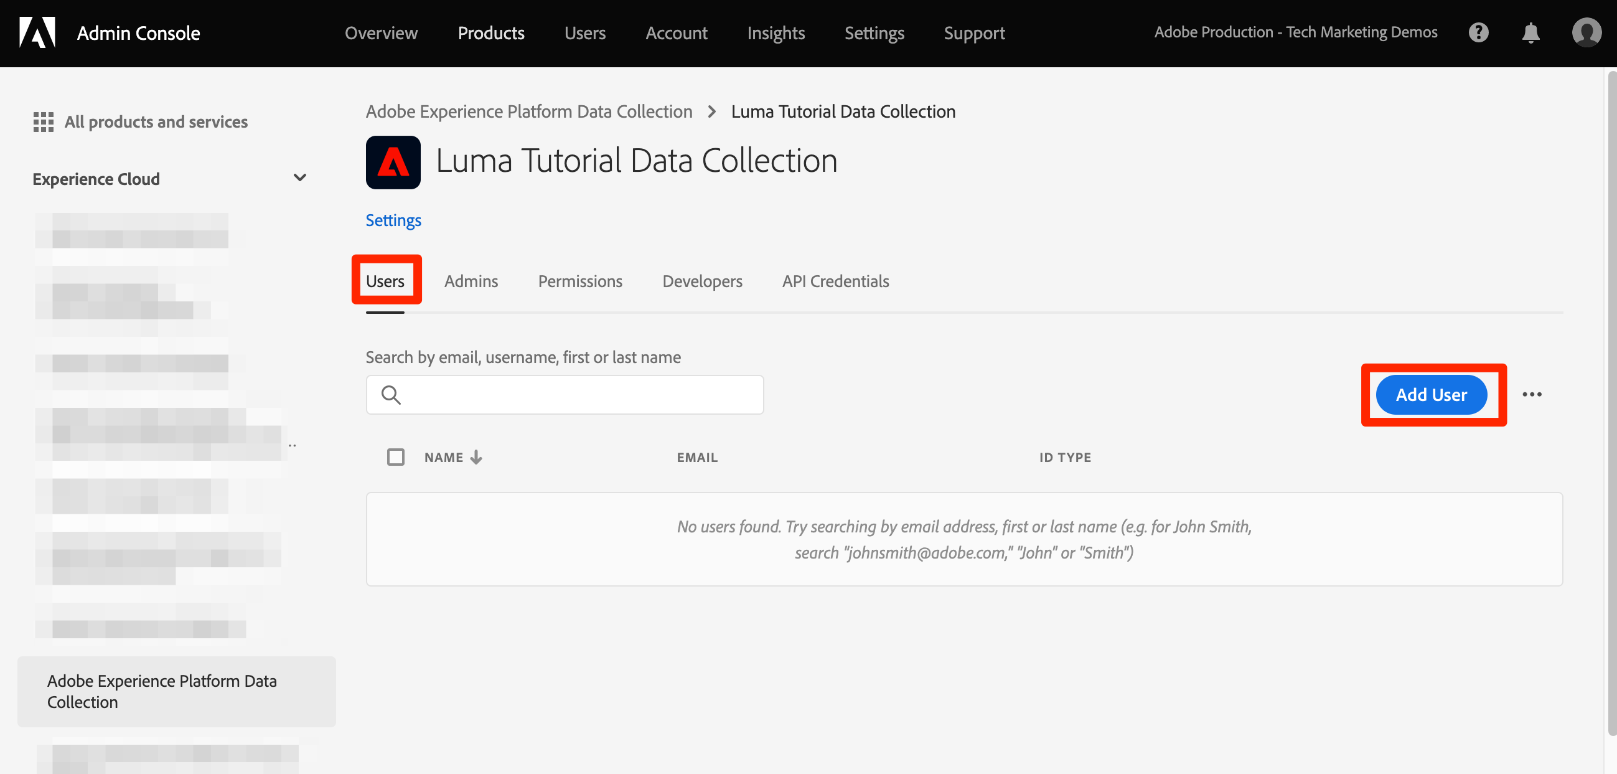The image size is (1617, 774).
Task: Click the All products grid icon
Action: click(44, 122)
